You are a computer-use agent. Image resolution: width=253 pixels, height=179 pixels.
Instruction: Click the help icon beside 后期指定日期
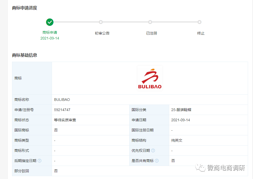(40, 161)
